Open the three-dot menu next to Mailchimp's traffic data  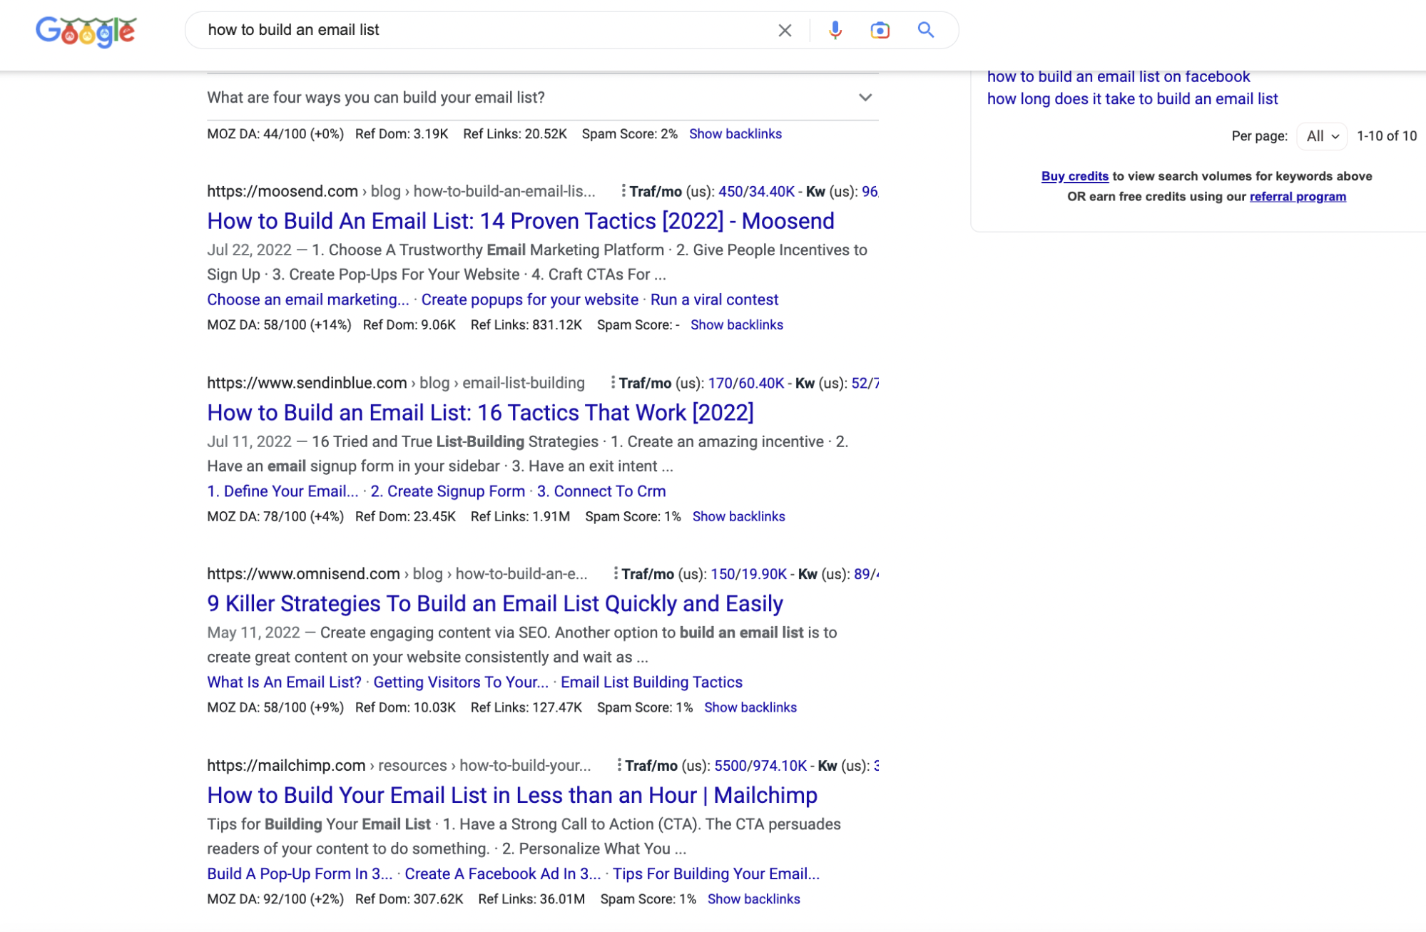pyautogui.click(x=618, y=765)
